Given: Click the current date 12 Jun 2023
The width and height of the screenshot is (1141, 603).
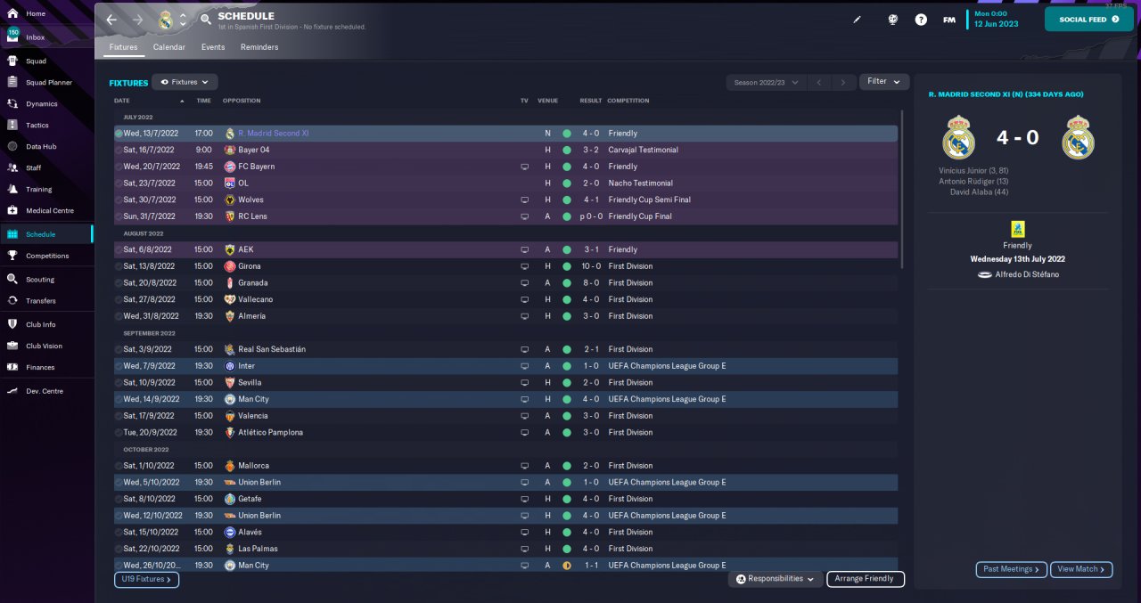Looking at the screenshot, I should tap(997, 24).
